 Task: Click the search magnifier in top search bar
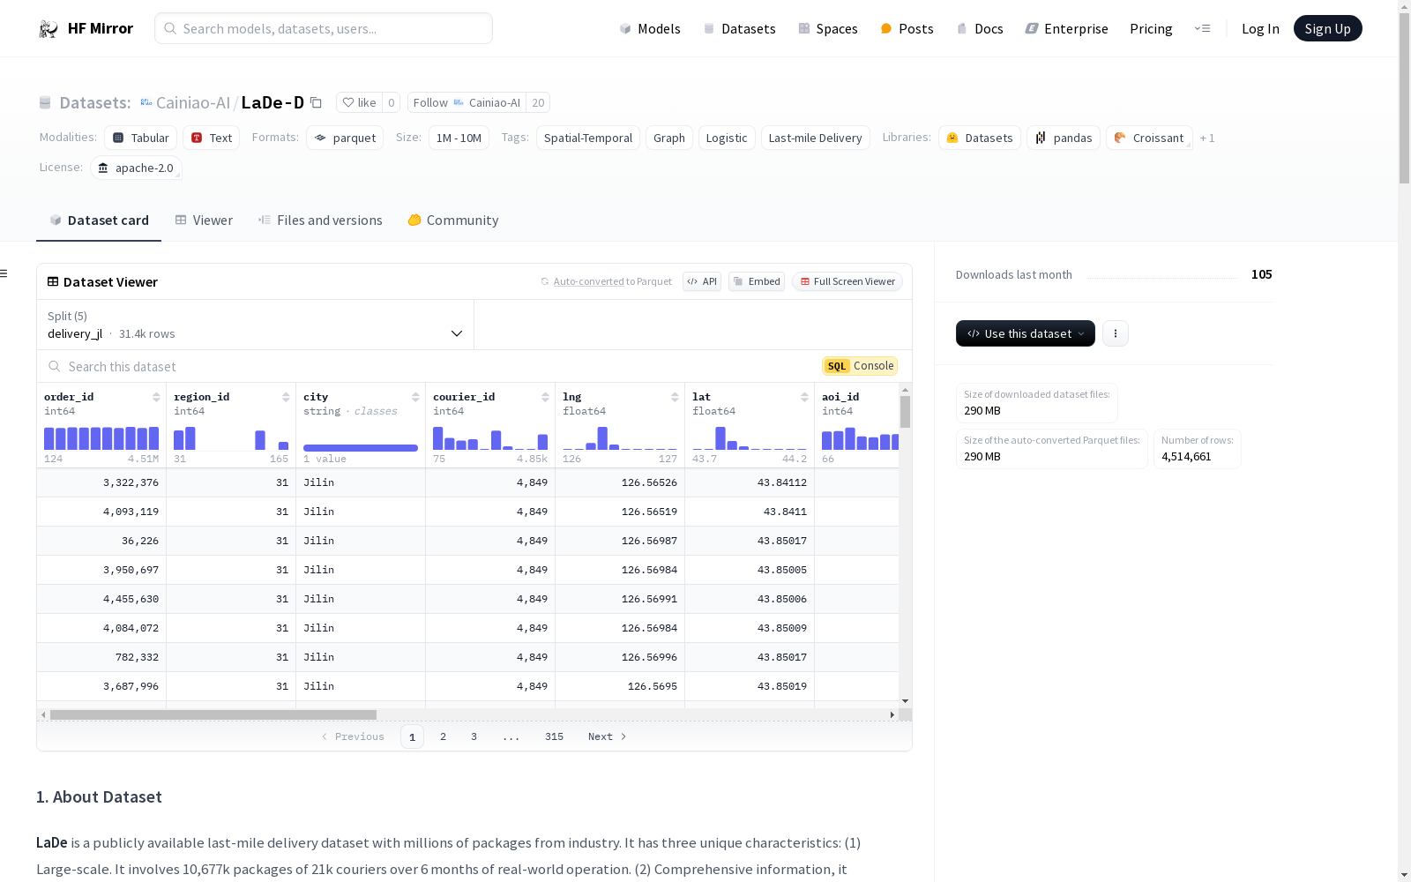point(170,28)
